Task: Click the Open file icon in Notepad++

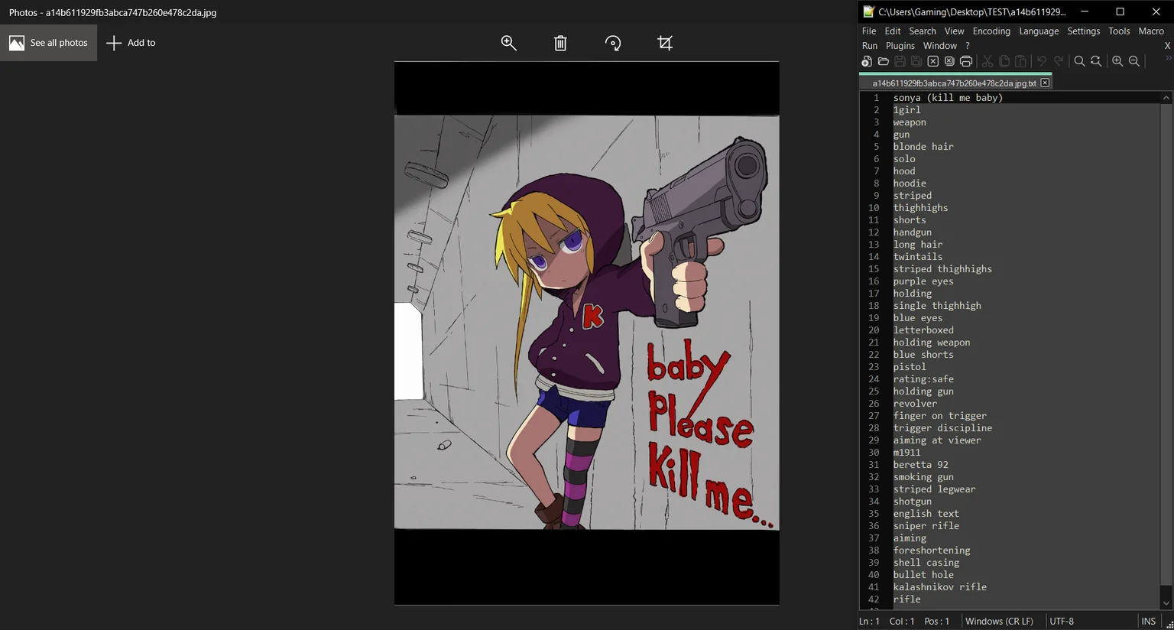Action: (883, 61)
